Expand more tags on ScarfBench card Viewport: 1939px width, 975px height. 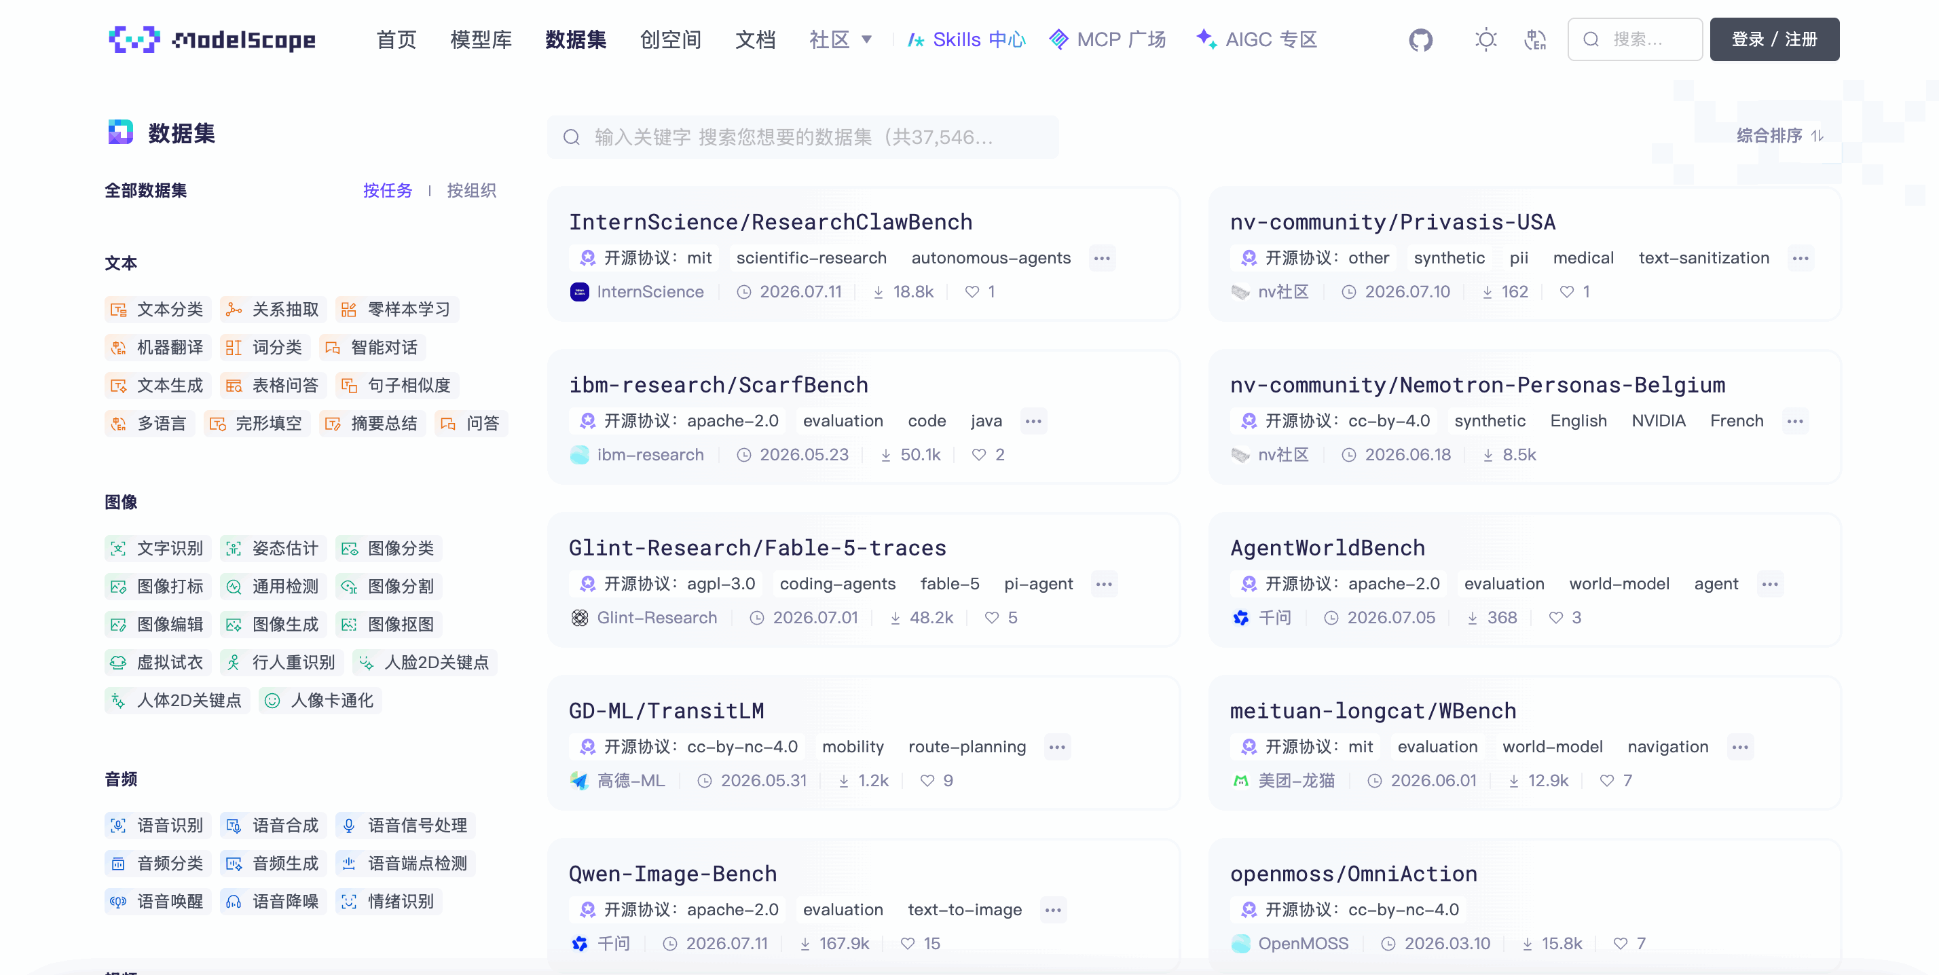click(1033, 421)
